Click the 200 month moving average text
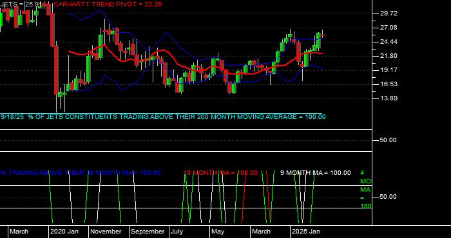Screen dimensions: 451x238 click(163, 117)
